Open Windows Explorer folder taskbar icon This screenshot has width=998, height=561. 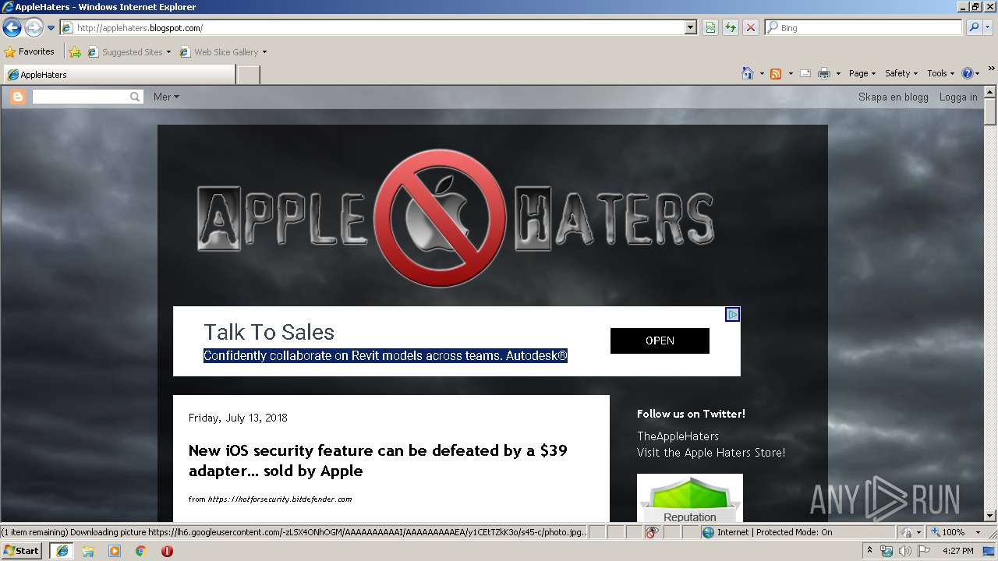click(88, 551)
